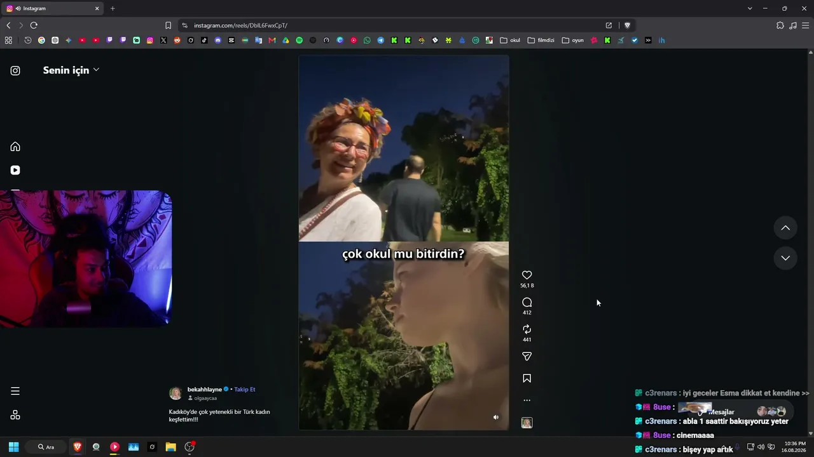Open File Explorer from the taskbar
This screenshot has height=457, width=814.
coord(170,447)
